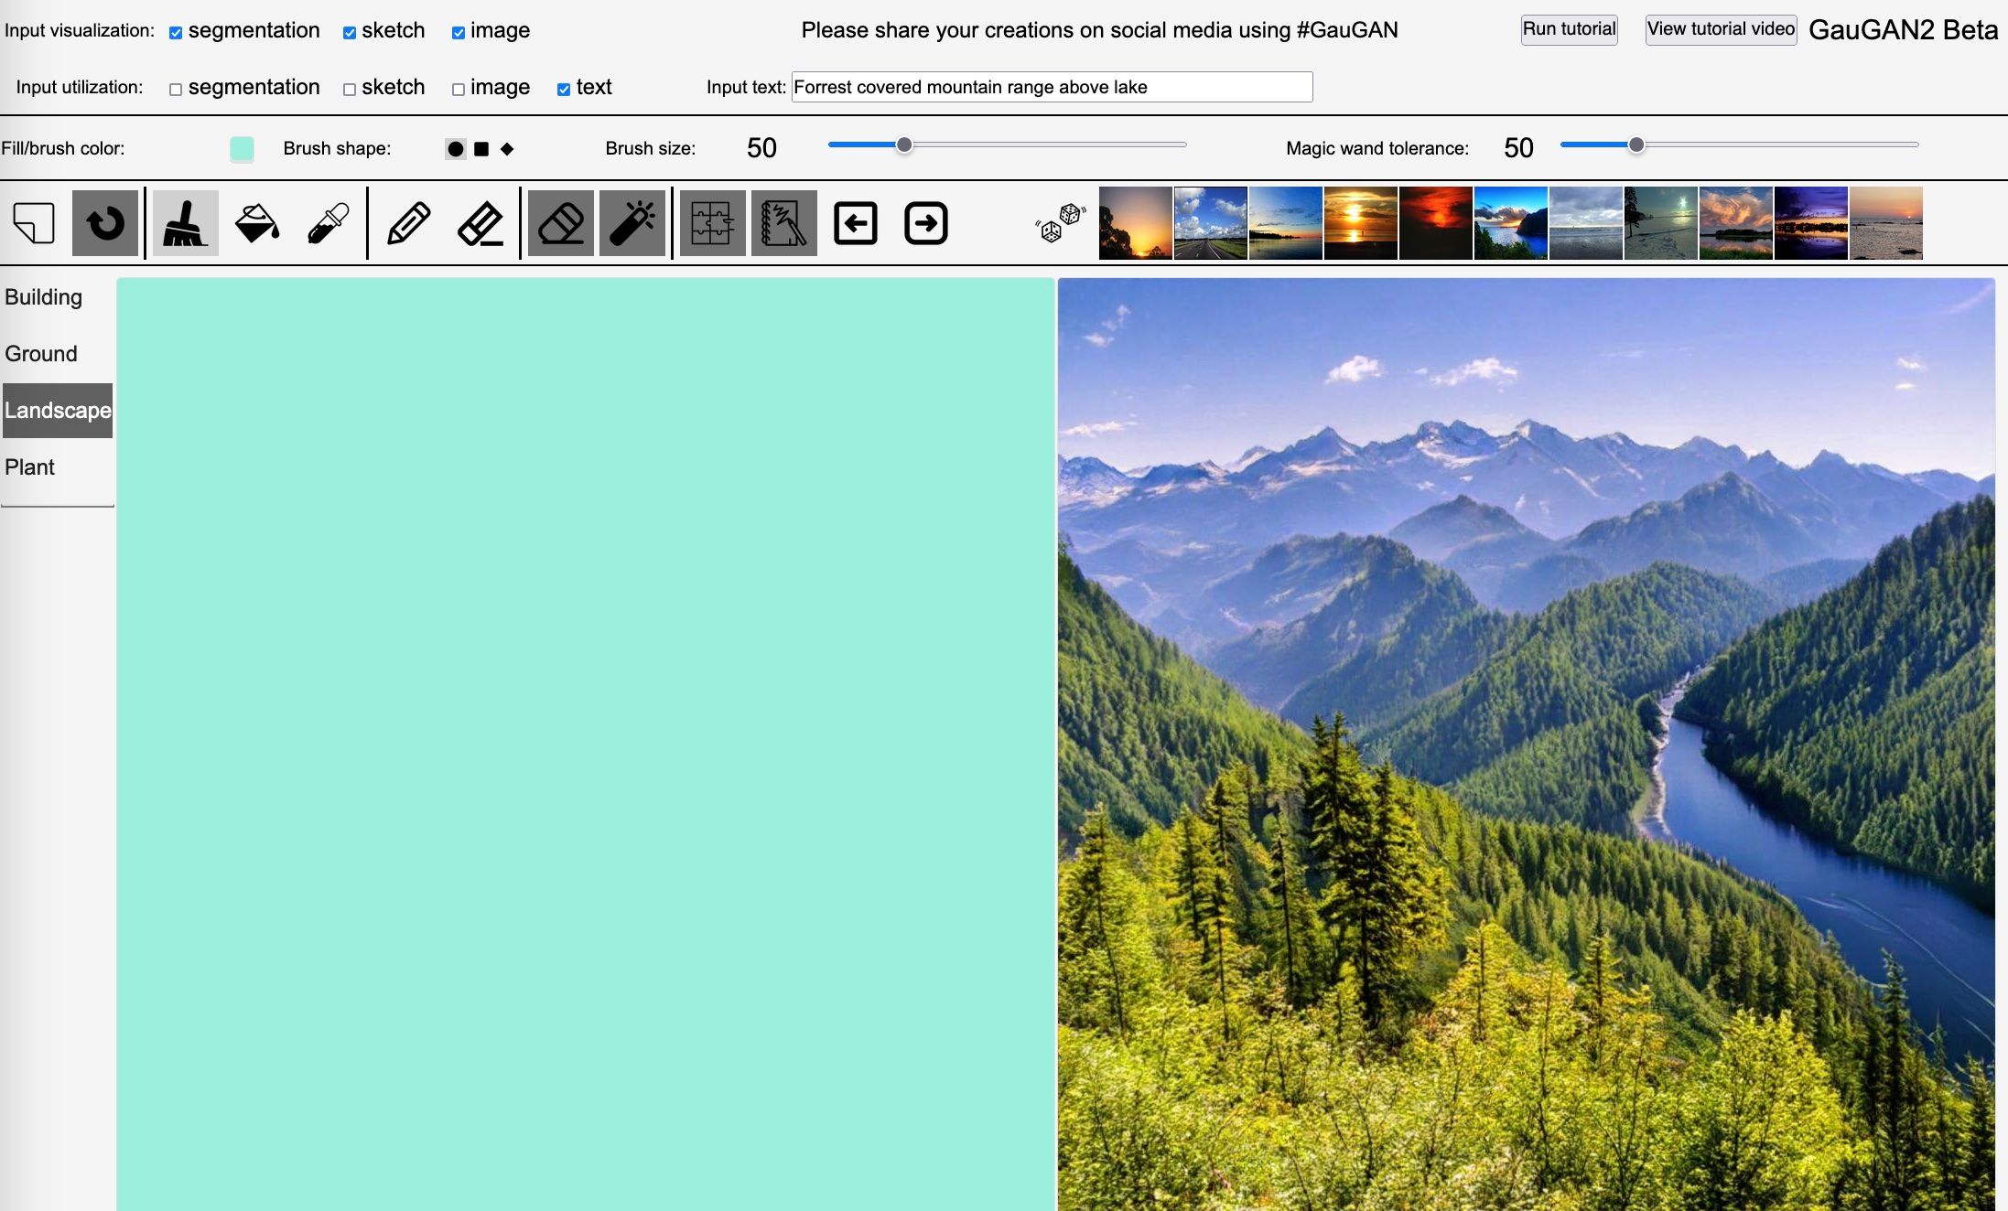Viewport: 2008px width, 1211px height.
Task: Click the Run tutorial button
Action: point(1569,29)
